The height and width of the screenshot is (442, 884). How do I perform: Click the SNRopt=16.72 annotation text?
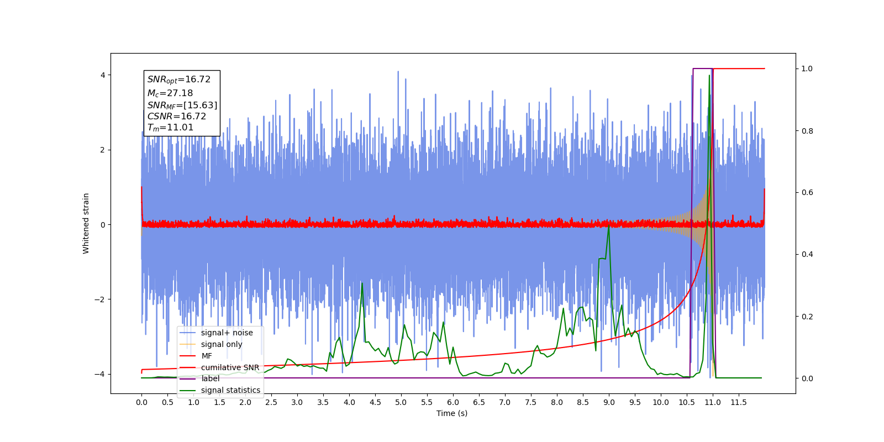(179, 80)
